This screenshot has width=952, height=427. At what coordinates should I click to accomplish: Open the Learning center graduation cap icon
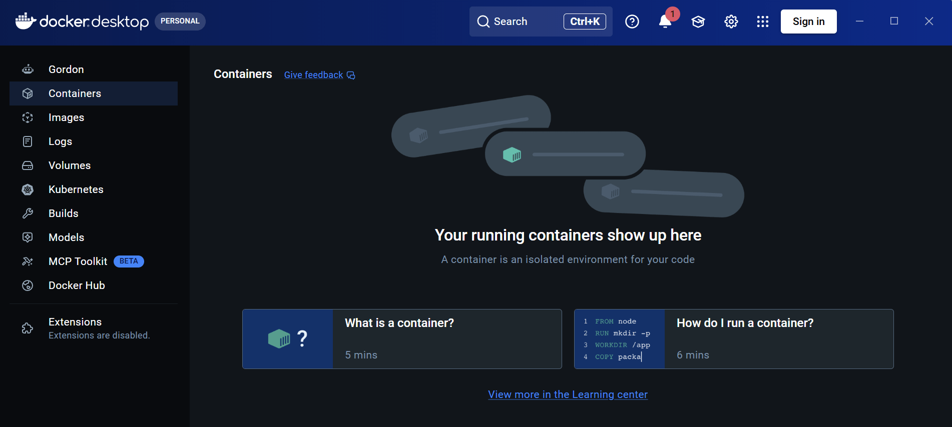(698, 21)
